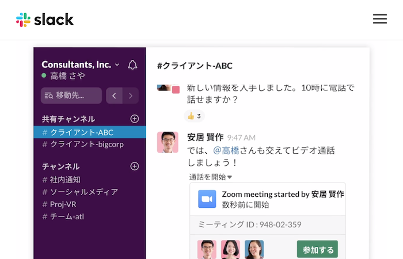
Task: Open the hamburger menu icon
Action: [x=380, y=19]
